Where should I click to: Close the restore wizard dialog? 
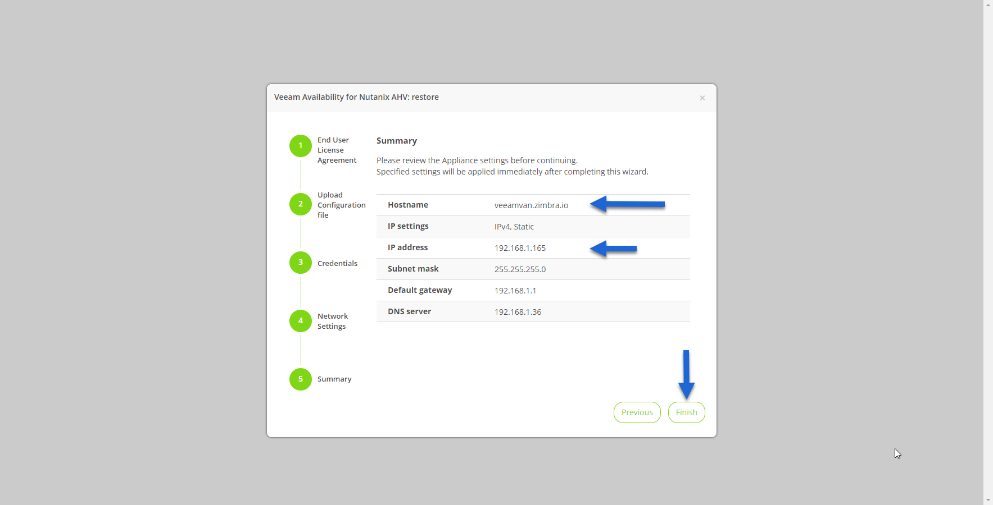pos(702,98)
